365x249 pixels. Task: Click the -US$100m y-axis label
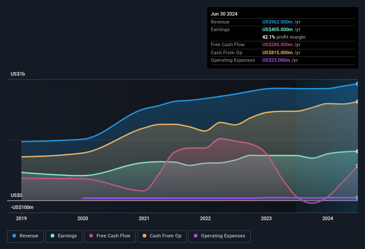tap(22, 207)
